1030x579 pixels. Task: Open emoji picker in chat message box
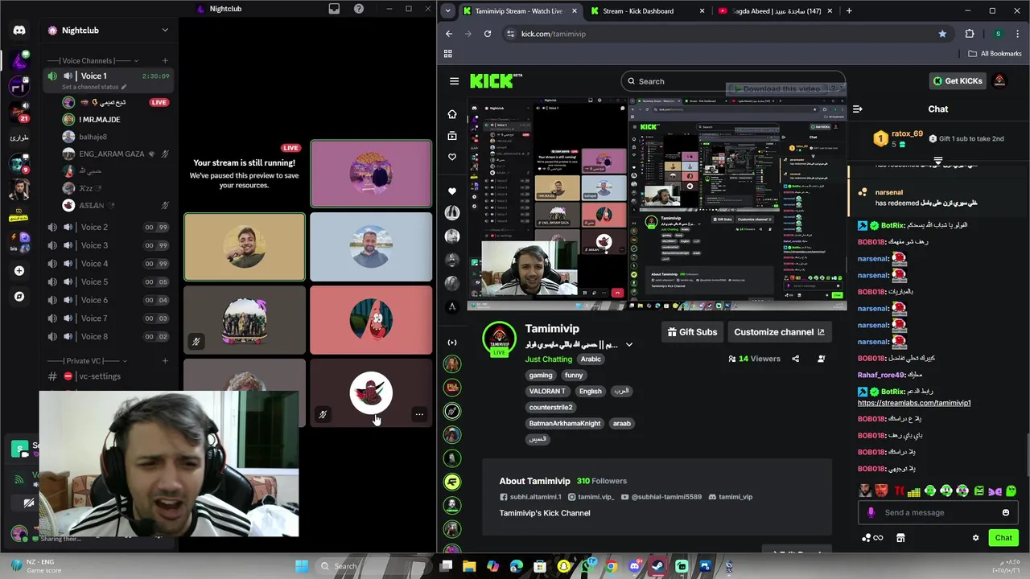[1006, 512]
